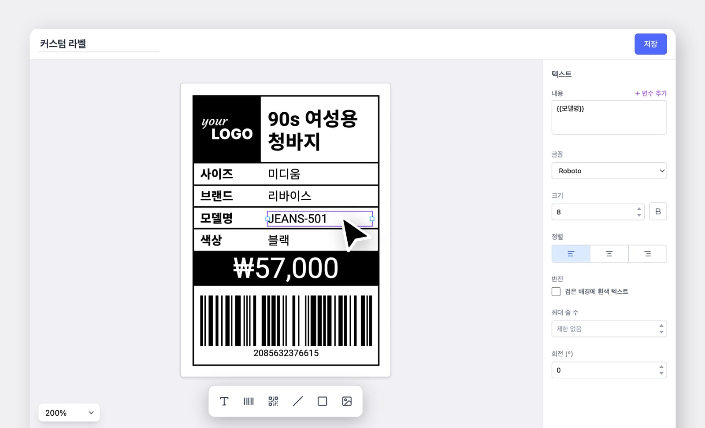Apply bold with the B button
705x428 pixels.
[x=658, y=211]
